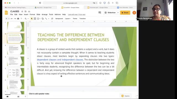The image size is (177, 99).
Task: Open the Insert menu
Action: pos(26,15)
